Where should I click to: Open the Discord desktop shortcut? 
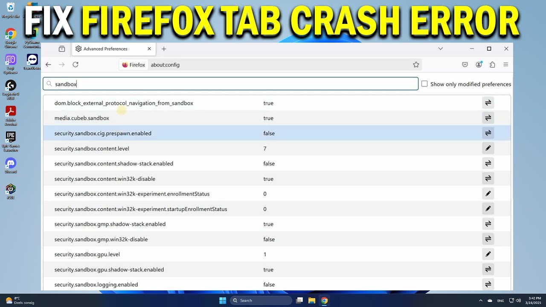11,165
